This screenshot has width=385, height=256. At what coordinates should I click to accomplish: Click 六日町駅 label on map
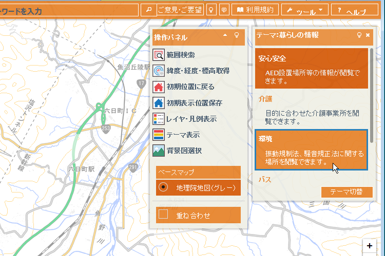[82, 169]
